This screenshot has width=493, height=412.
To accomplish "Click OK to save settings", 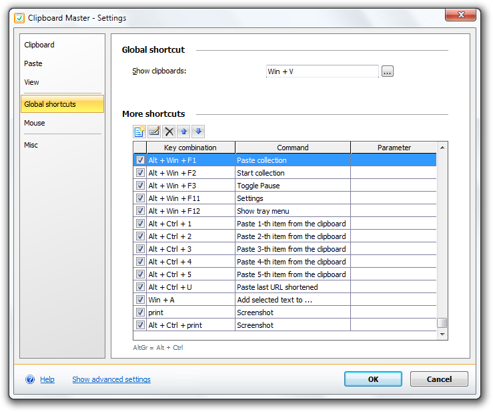I will [373, 379].
